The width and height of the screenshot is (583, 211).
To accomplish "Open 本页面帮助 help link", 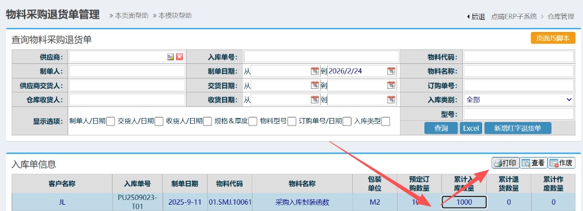I will (129, 16).
